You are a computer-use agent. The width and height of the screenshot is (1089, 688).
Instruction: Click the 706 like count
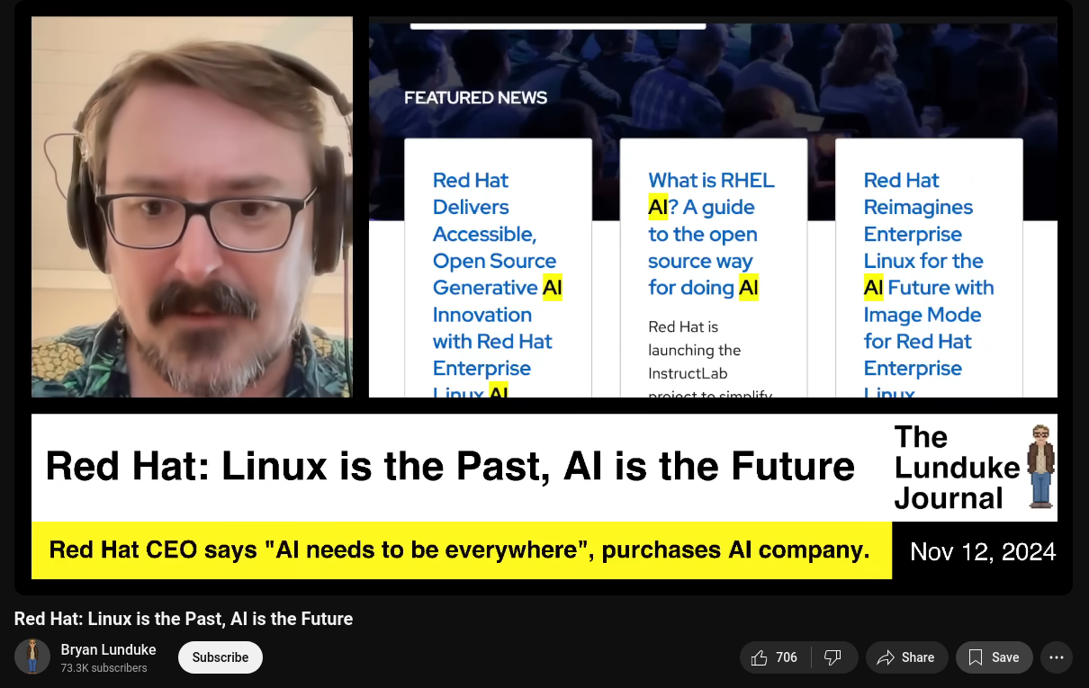787,657
